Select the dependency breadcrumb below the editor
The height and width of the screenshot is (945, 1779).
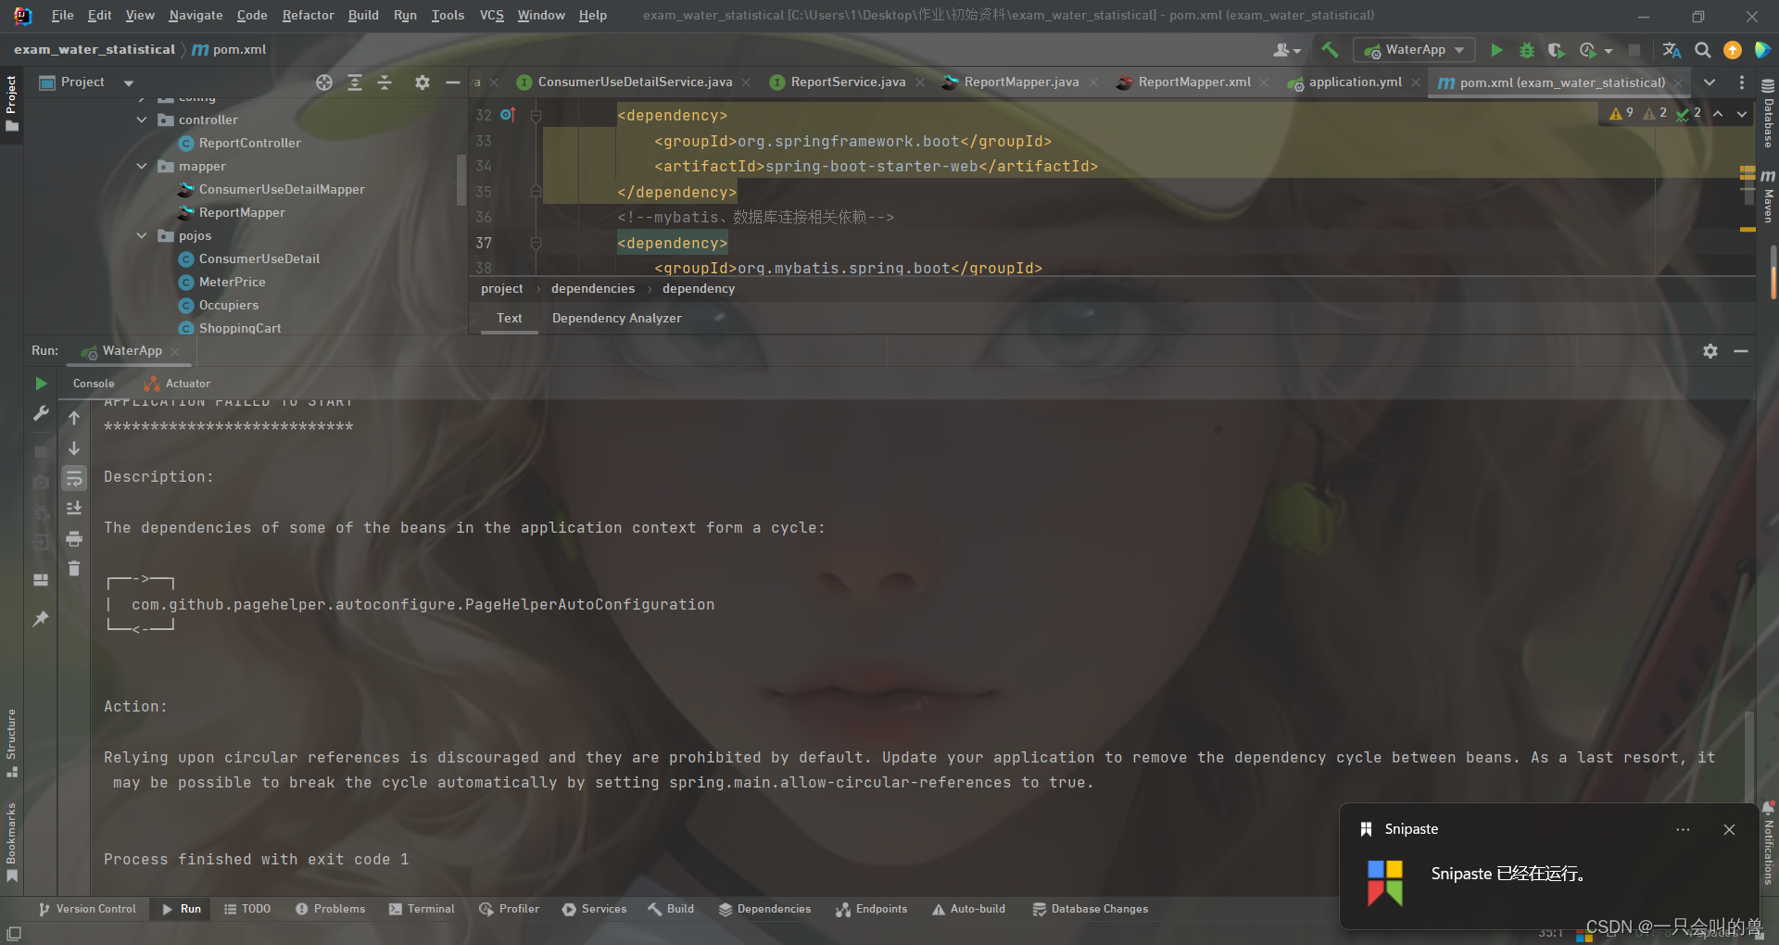click(698, 288)
